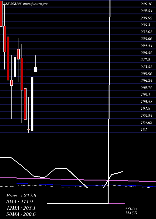Screen dimensions: 156x219
Task: Click the 12MA : 208.1 readout
Action: (x=21, y=208)
